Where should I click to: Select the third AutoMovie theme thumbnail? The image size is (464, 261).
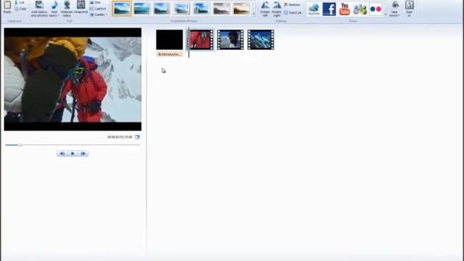pos(162,9)
